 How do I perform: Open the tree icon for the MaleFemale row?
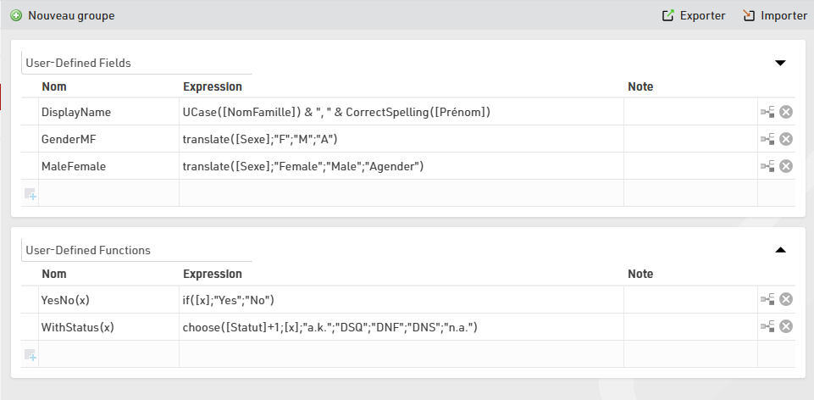click(x=767, y=166)
